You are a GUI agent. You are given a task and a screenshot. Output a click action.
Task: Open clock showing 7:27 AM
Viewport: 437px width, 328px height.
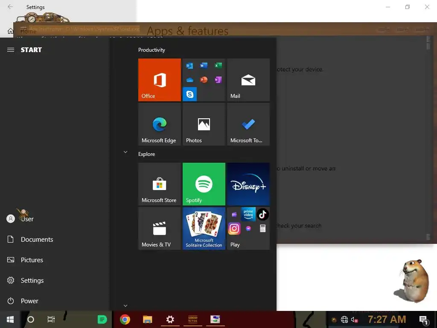pos(387,319)
